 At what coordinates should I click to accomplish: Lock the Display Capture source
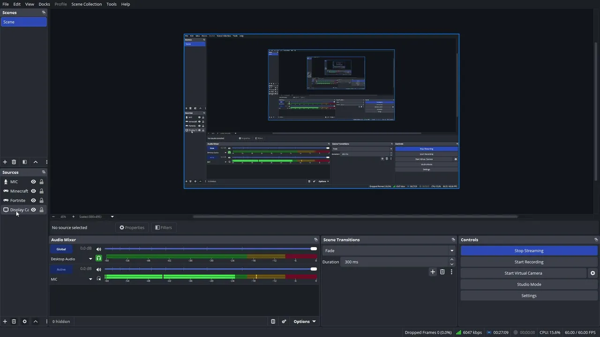point(41,210)
